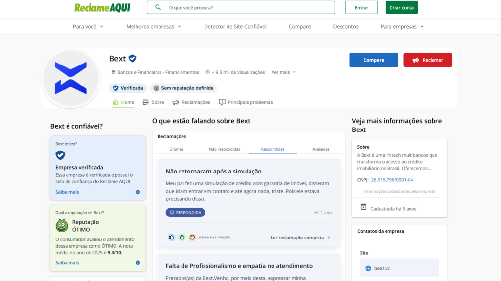501x281 pixels.
Task: Click the Entrar button
Action: coord(362,8)
